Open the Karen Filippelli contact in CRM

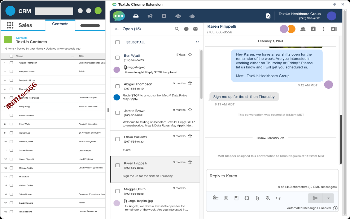(26, 159)
